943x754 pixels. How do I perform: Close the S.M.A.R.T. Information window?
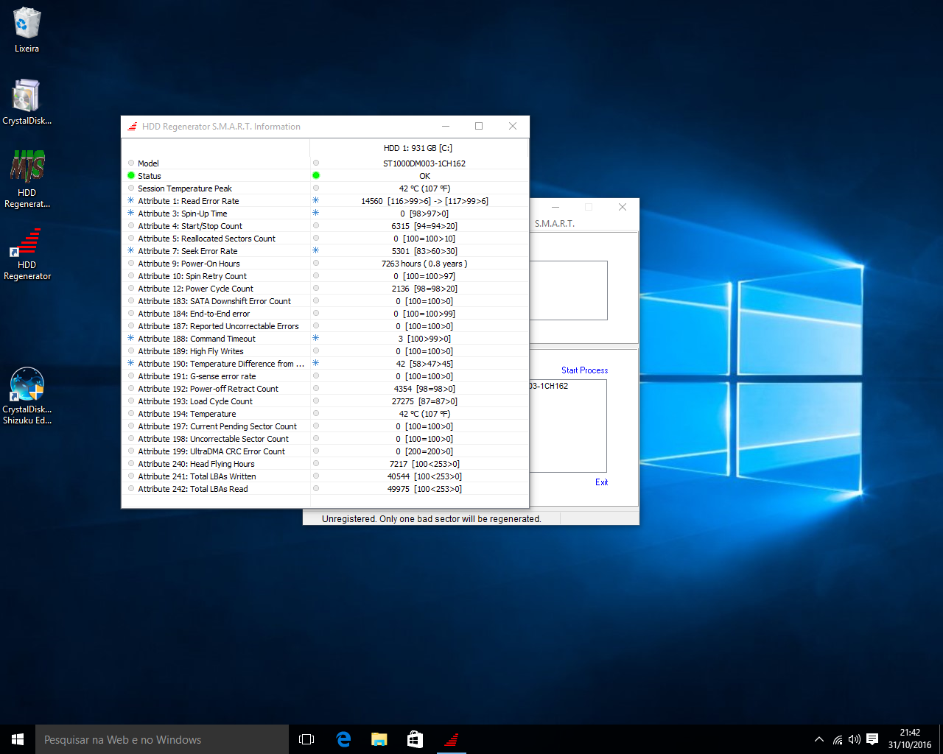513,126
